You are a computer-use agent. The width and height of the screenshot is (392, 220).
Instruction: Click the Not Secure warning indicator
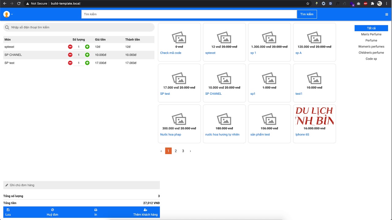pyautogui.click(x=36, y=4)
